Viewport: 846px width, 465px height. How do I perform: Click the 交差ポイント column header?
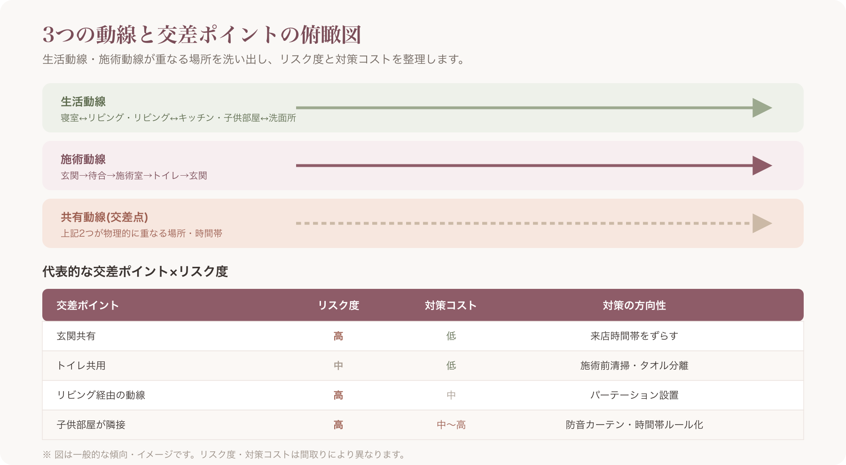coord(87,305)
